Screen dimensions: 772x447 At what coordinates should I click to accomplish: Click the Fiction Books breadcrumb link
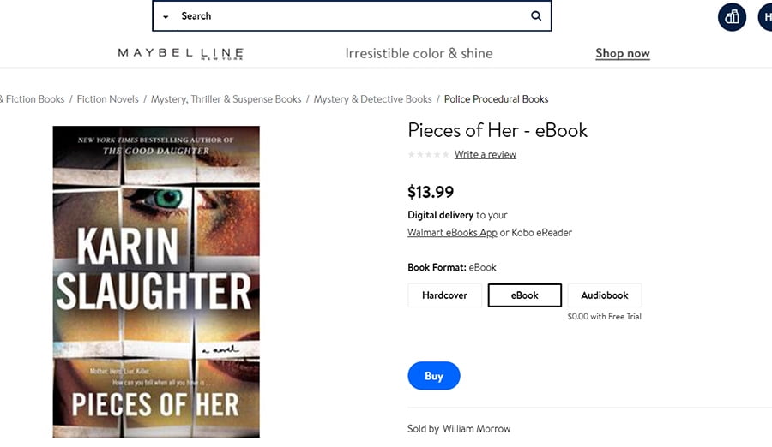click(33, 99)
